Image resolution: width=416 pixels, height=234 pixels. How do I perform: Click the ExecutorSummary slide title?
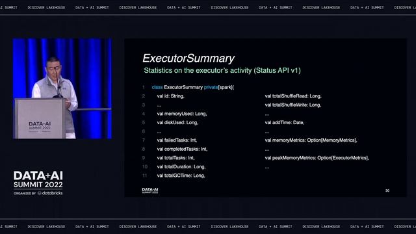[x=188, y=58]
